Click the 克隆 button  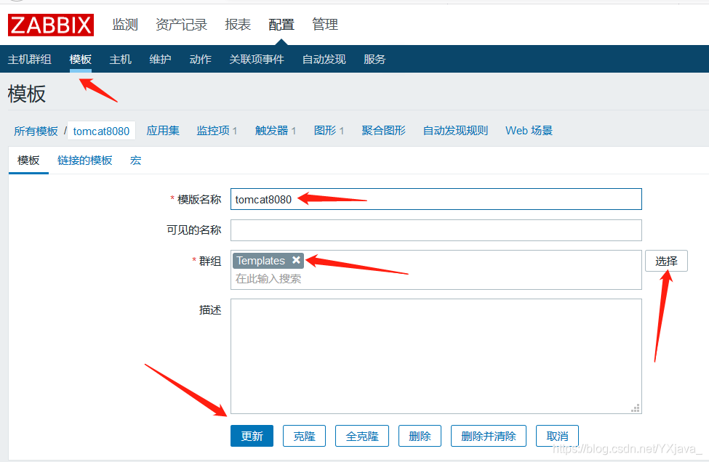[304, 436]
